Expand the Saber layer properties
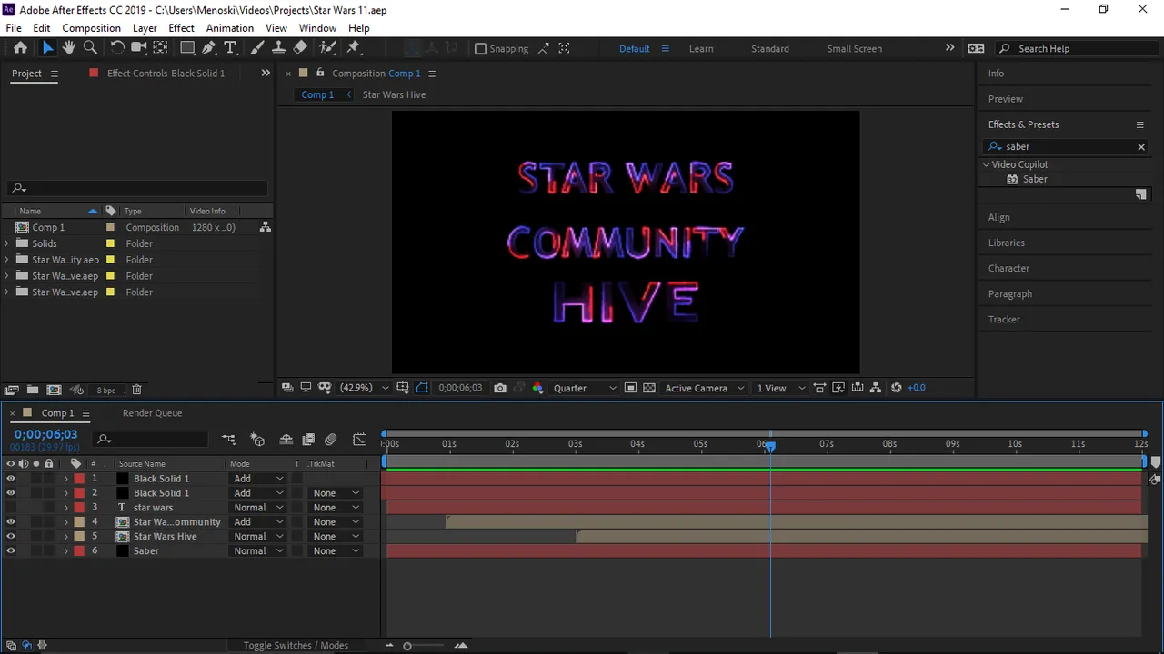This screenshot has width=1164, height=654. pyautogui.click(x=65, y=551)
